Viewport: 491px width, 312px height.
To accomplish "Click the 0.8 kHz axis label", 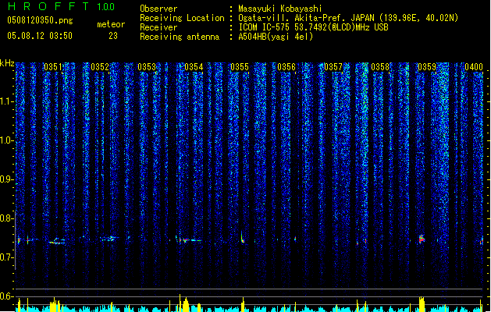I will coord(7,218).
